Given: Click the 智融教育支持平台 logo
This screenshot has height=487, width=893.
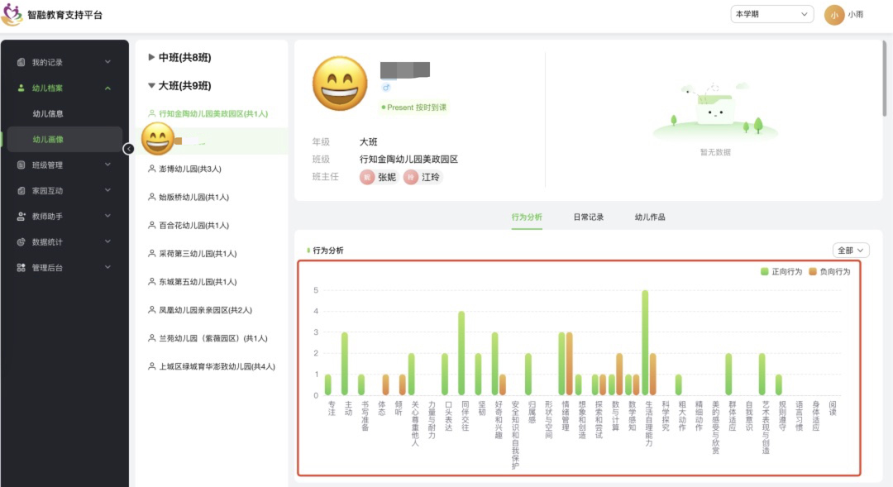Looking at the screenshot, I should pyautogui.click(x=13, y=15).
